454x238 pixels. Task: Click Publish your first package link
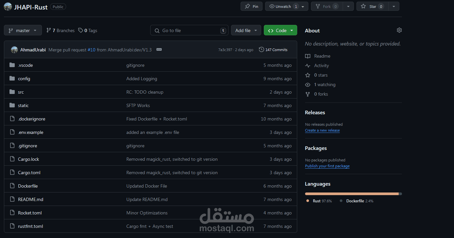(x=327, y=166)
